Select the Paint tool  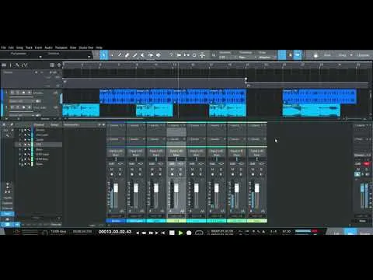tap(135, 55)
